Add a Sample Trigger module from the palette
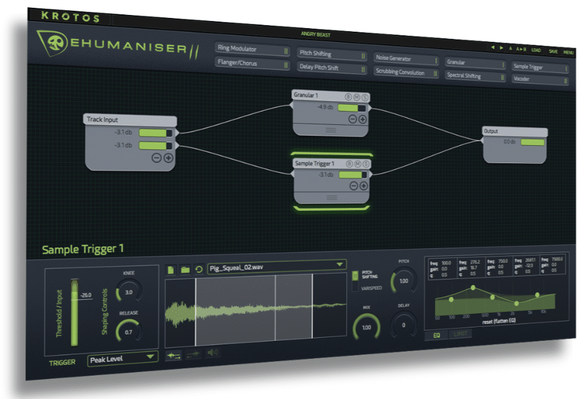This screenshot has width=584, height=399. (x=540, y=67)
